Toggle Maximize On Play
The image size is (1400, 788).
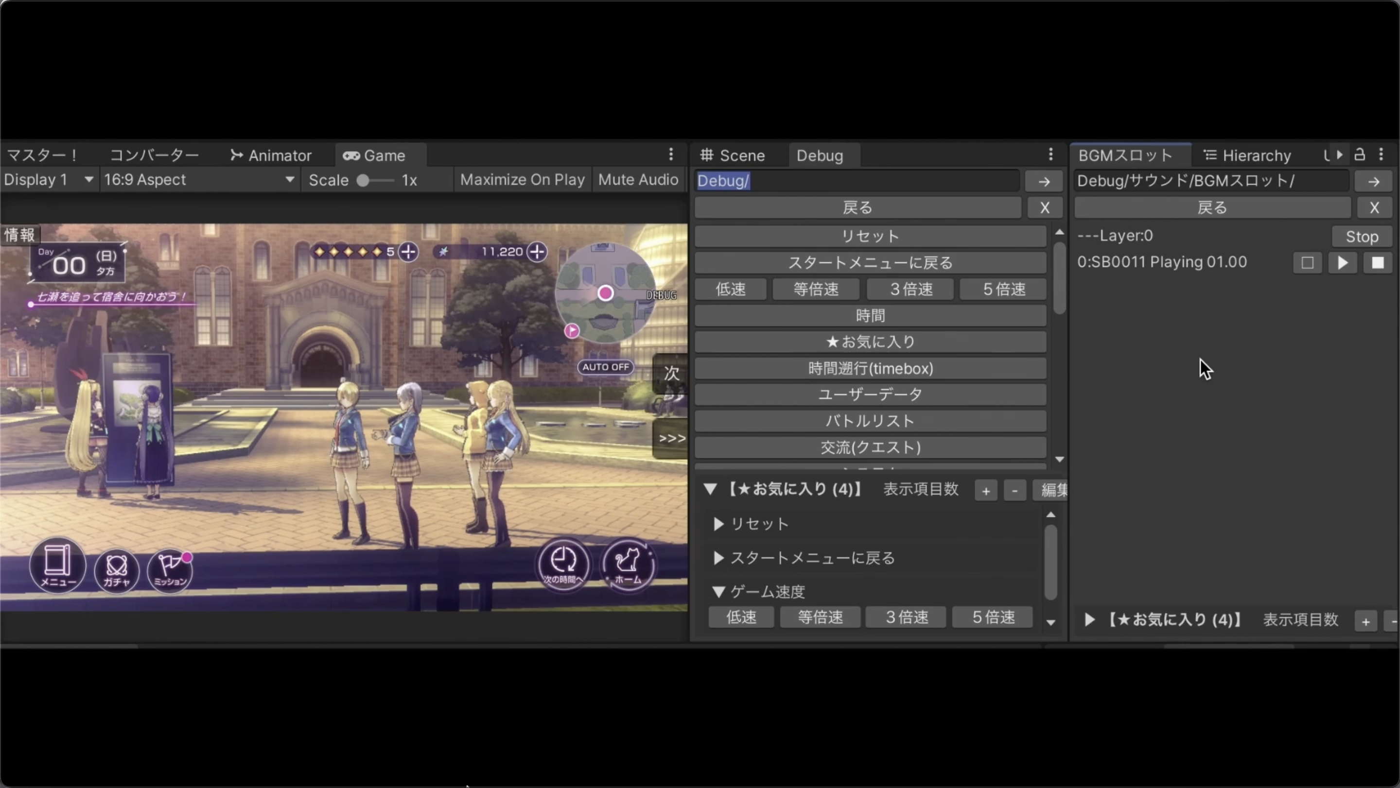pyautogui.click(x=522, y=180)
